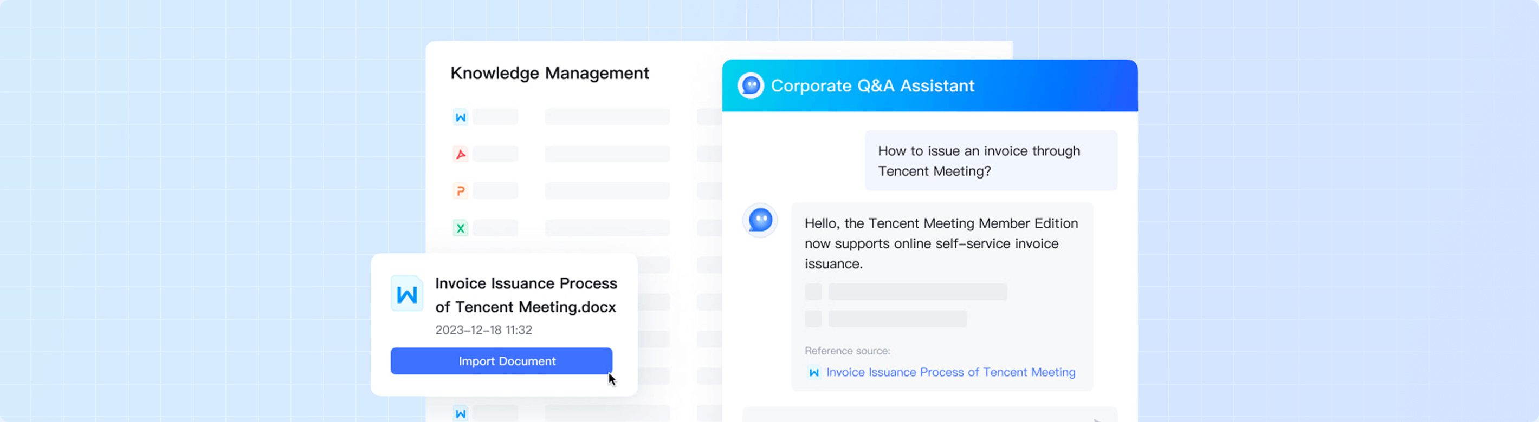The image size is (1539, 422).
Task: Click the chatbot logo in the Corporate Q&A header
Action: tap(751, 85)
